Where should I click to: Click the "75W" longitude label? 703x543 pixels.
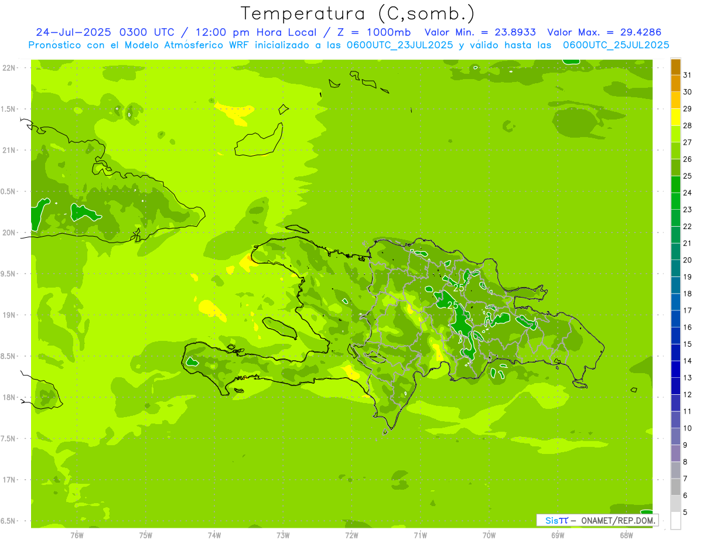click(146, 535)
